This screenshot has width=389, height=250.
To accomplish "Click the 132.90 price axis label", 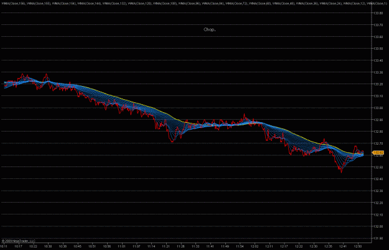I will coord(378,120).
